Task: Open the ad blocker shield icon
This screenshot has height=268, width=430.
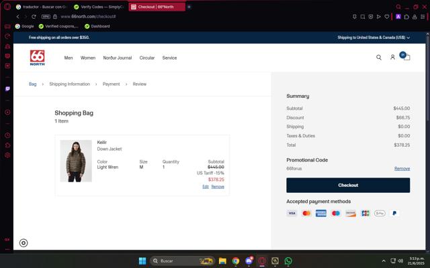Action: click(x=371, y=17)
